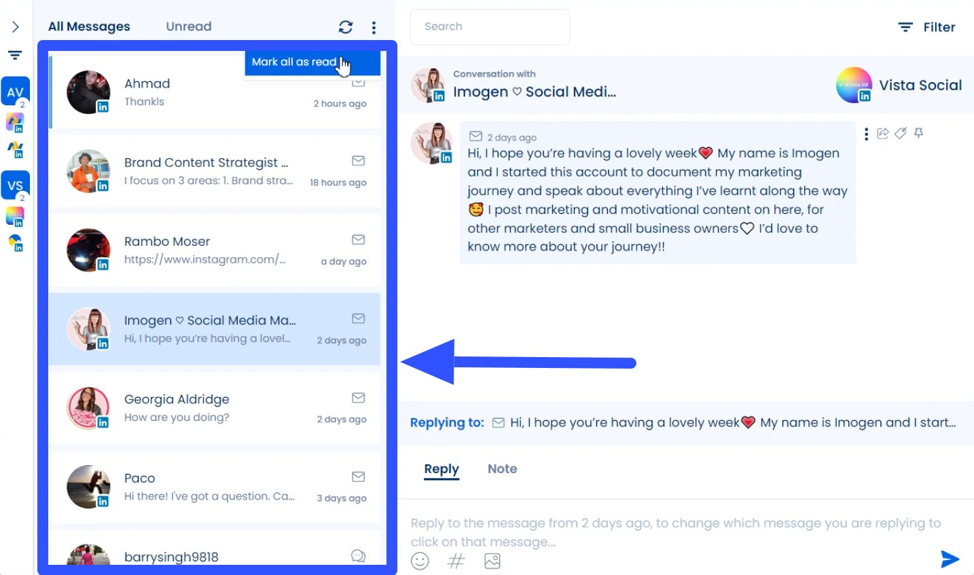Open the message options kebab menu
This screenshot has height=575, width=974.
(x=866, y=133)
